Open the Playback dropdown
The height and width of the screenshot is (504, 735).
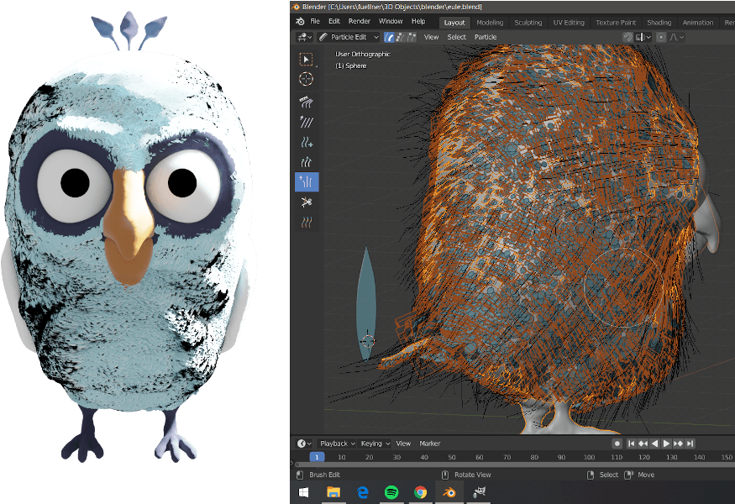tap(336, 443)
